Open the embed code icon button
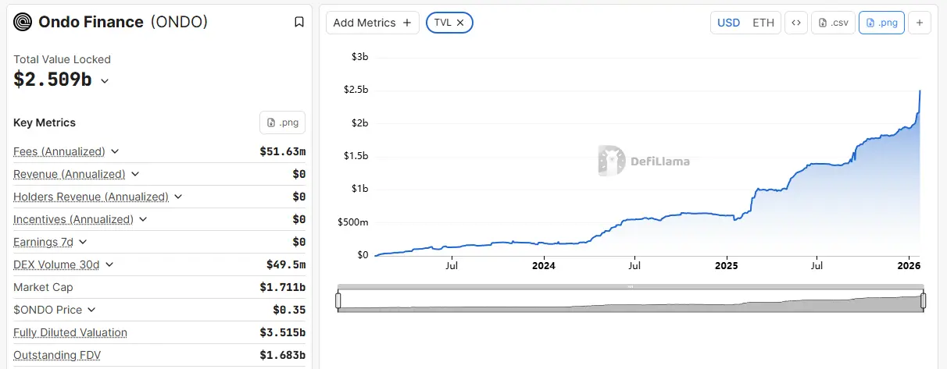 pyautogui.click(x=795, y=23)
